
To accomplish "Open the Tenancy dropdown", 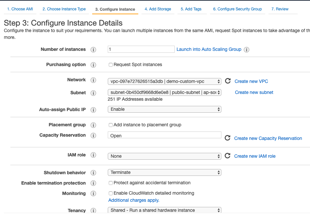I will tap(165, 210).
